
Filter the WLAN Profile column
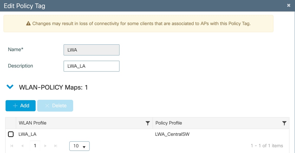coord(148,123)
